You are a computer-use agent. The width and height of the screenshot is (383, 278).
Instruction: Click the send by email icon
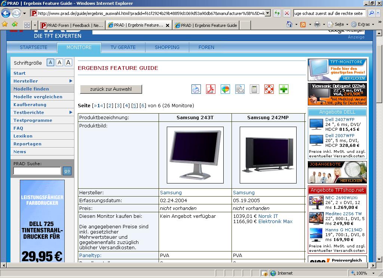click(240, 89)
